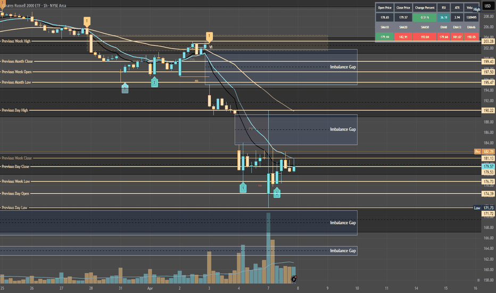Click the 176.73 price label on the axis

tap(488, 182)
